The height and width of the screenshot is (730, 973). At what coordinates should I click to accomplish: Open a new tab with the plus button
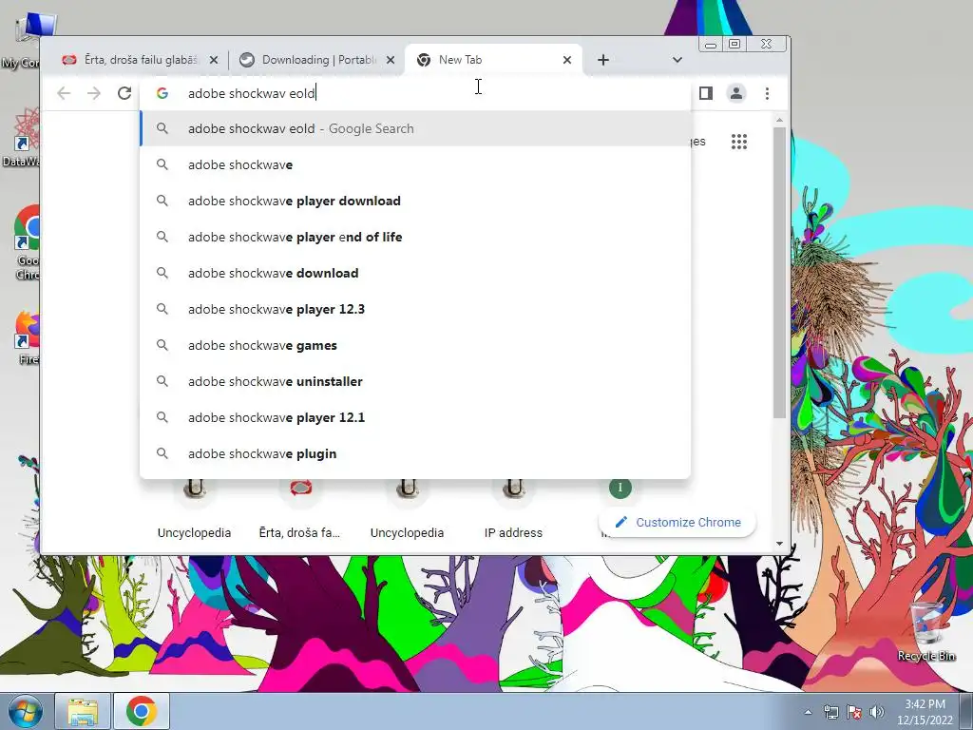coord(603,60)
